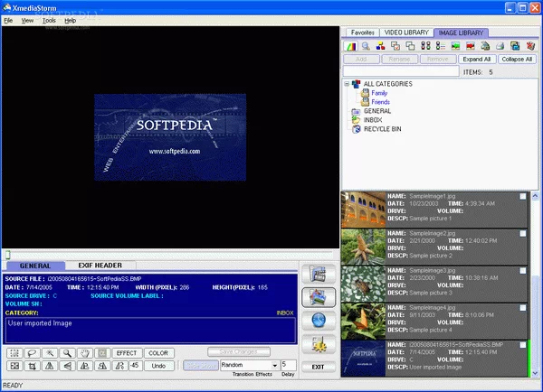Select the magic wand tool
This screenshot has height=392, width=543.
coord(50,353)
